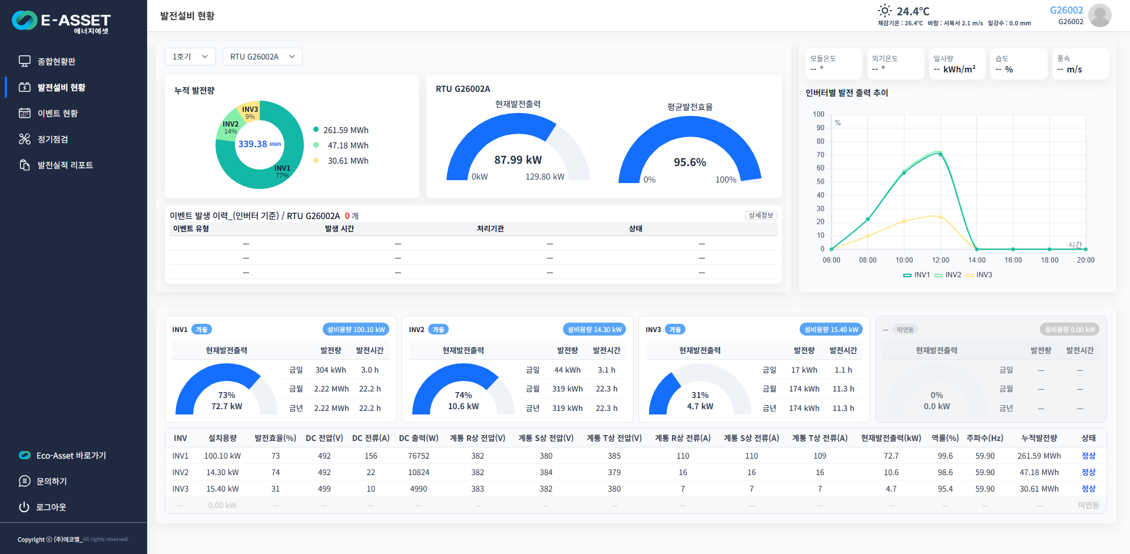
Task: Open the RTU G26002A dropdown
Action: tap(263, 57)
